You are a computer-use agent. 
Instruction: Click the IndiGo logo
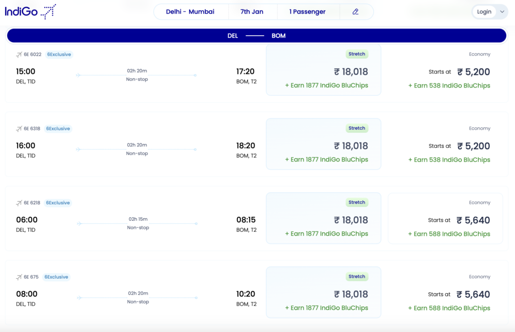(30, 11)
